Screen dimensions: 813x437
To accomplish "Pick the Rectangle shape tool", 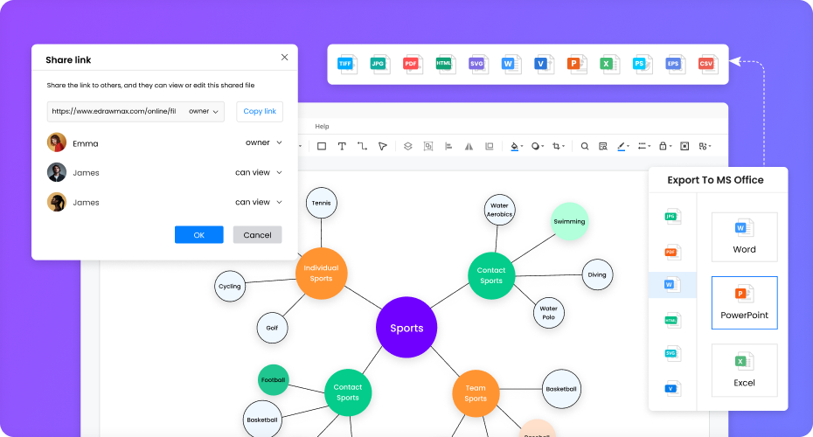I will click(x=322, y=146).
